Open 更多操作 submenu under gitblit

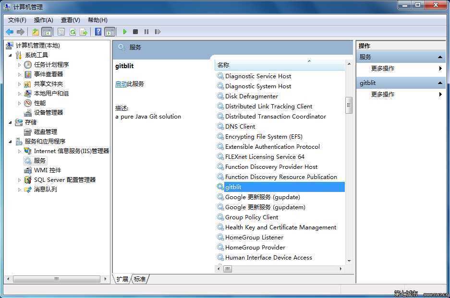[401, 95]
